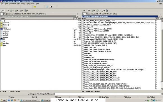Viewport: 163px width, 102px height.
Task: Click the F5 Copy button
Action: (58, 97)
